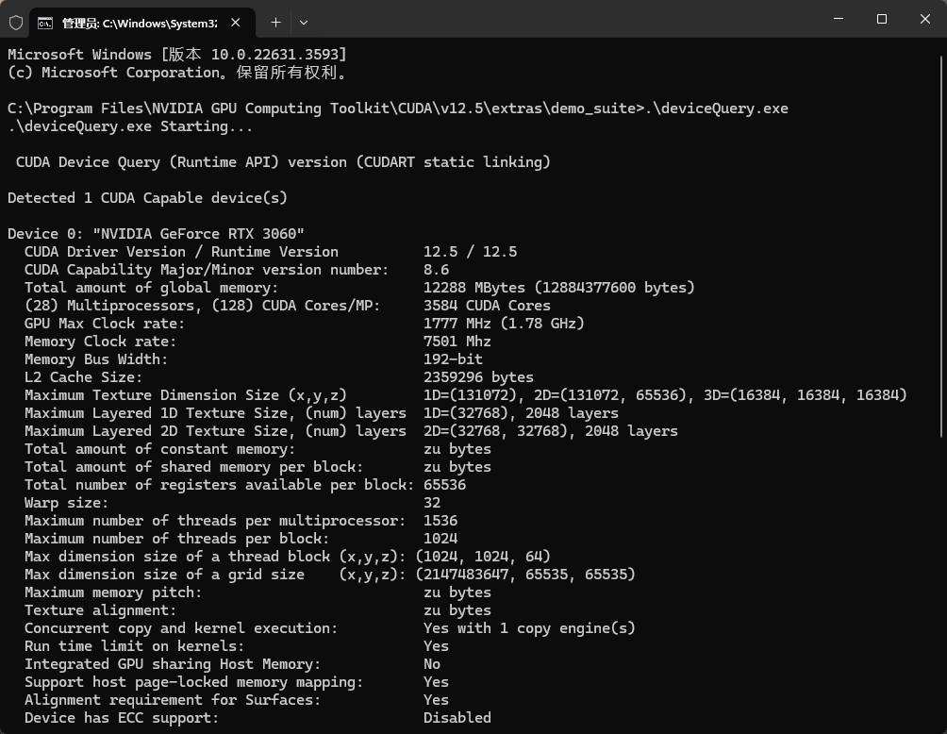Click the "3584 CUDA Cores" value

pyautogui.click(x=487, y=306)
